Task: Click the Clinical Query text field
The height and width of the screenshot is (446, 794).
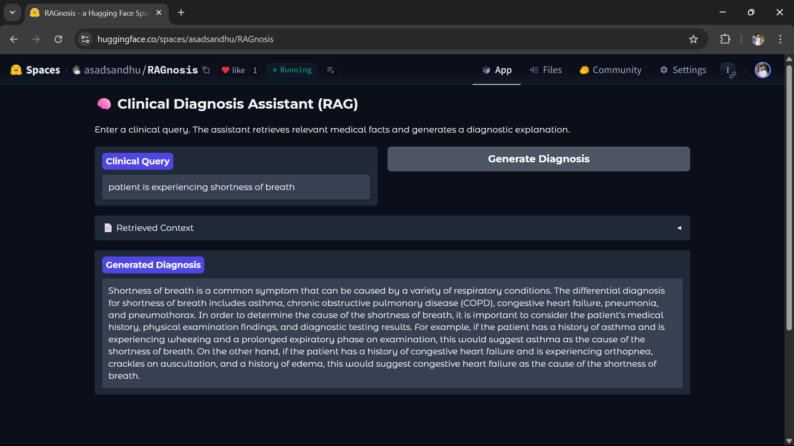Action: [x=236, y=187]
